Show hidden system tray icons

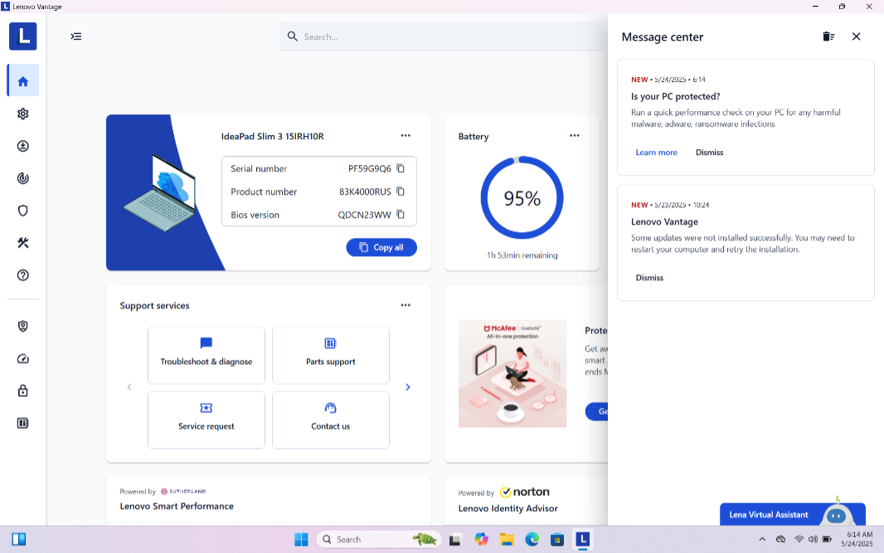tap(762, 540)
